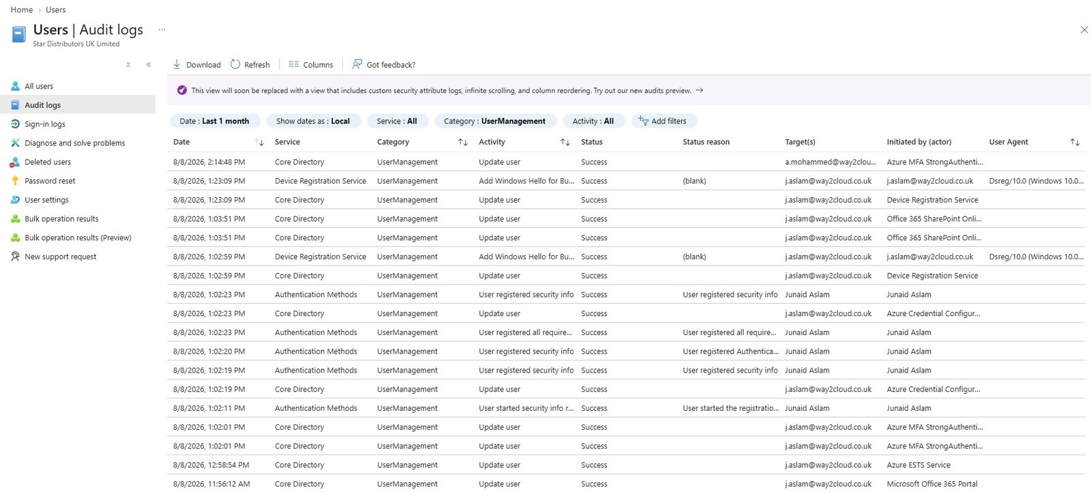Click the Target(s) column header
This screenshot has width=1091, height=492.
tap(800, 142)
